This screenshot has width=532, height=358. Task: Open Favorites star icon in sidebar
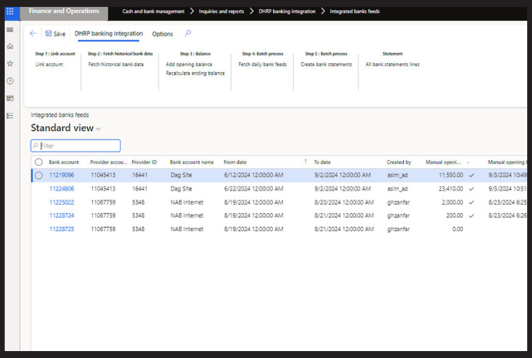[x=10, y=64]
